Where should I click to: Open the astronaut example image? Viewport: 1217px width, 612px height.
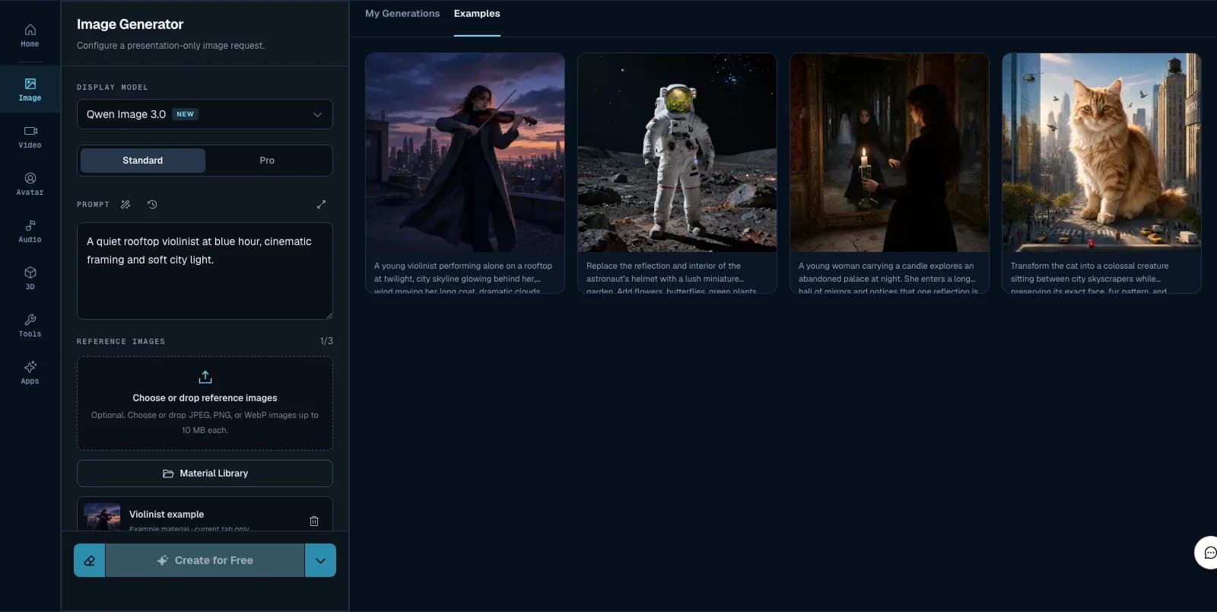677,152
